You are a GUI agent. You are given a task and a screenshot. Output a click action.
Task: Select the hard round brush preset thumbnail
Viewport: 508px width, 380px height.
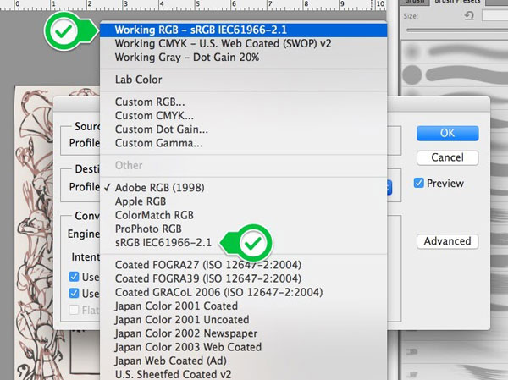[411, 74]
